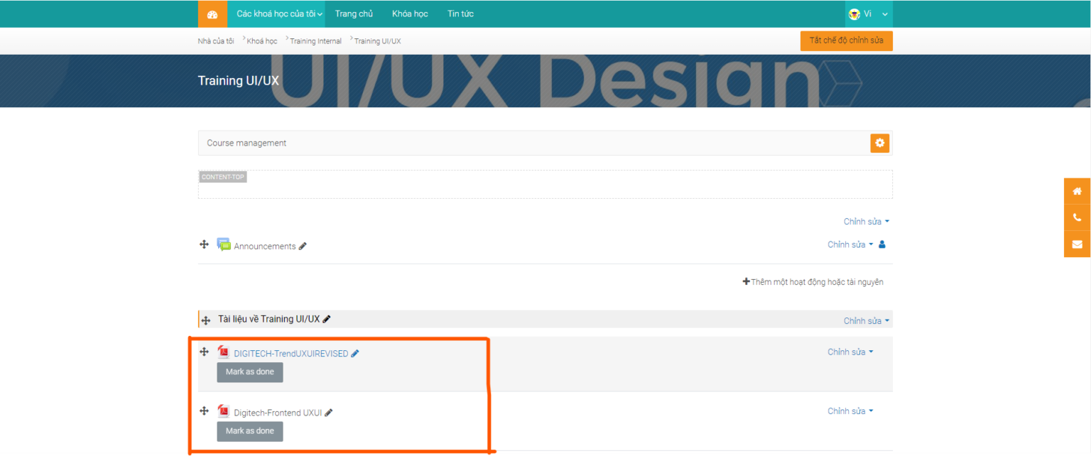
Task: Open the Tin tức menu item
Action: [460, 14]
